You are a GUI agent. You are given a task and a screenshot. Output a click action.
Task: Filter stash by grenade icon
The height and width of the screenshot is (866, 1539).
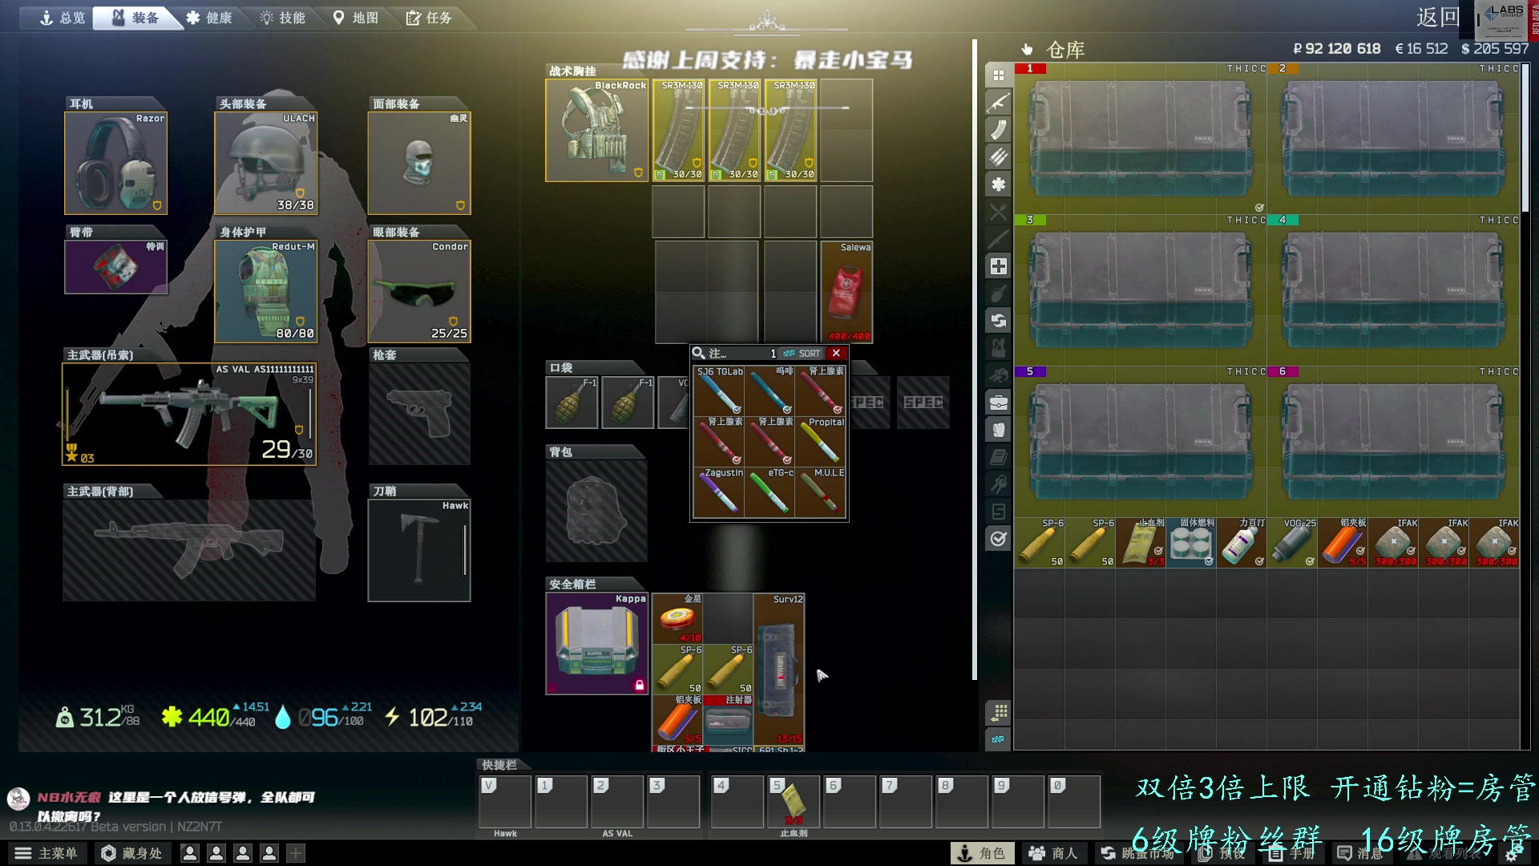tap(998, 293)
